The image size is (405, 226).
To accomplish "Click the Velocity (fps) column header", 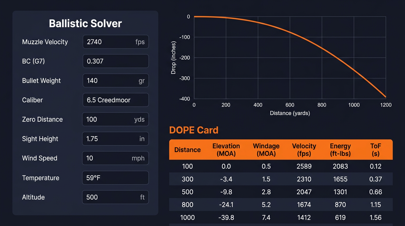I will click(304, 150).
